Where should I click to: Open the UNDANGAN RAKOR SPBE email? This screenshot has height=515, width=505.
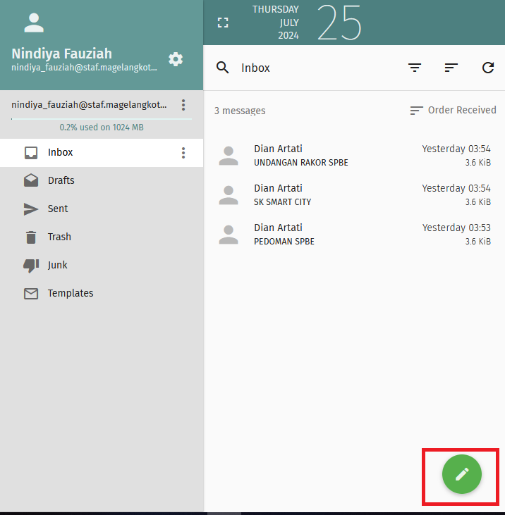(339, 156)
